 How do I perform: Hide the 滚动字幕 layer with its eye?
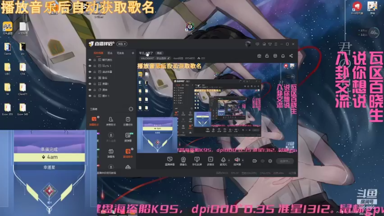90,72
